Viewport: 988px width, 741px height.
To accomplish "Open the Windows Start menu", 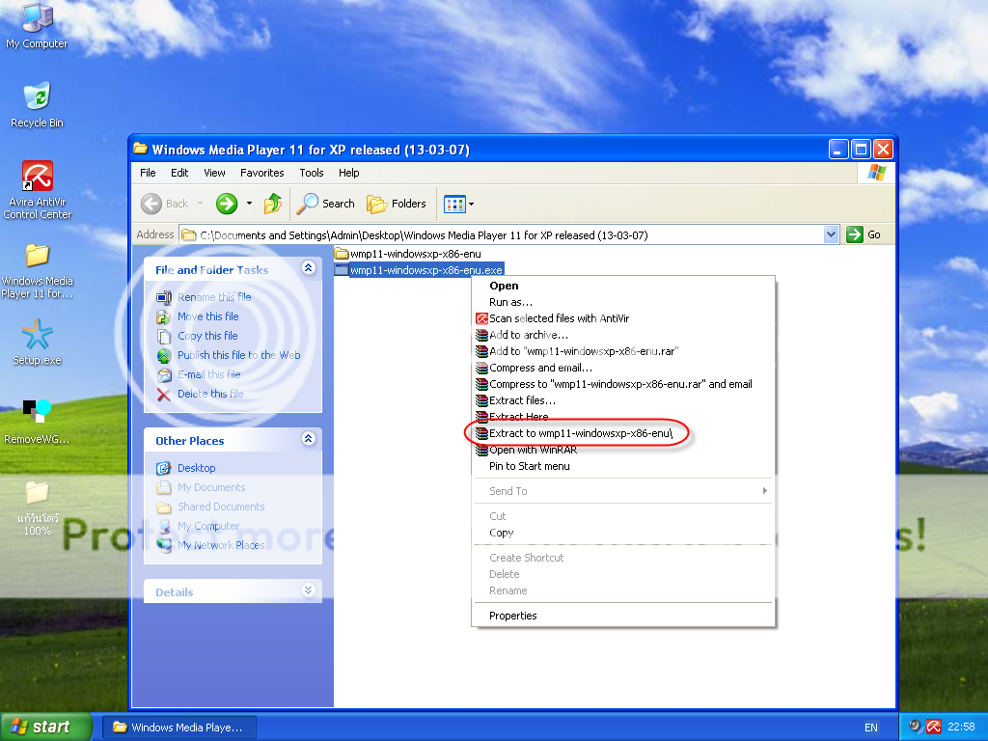I will pos(46,727).
